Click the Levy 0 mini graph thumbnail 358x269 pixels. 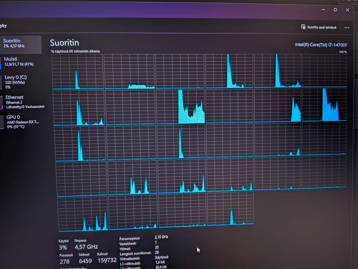pos(1,82)
